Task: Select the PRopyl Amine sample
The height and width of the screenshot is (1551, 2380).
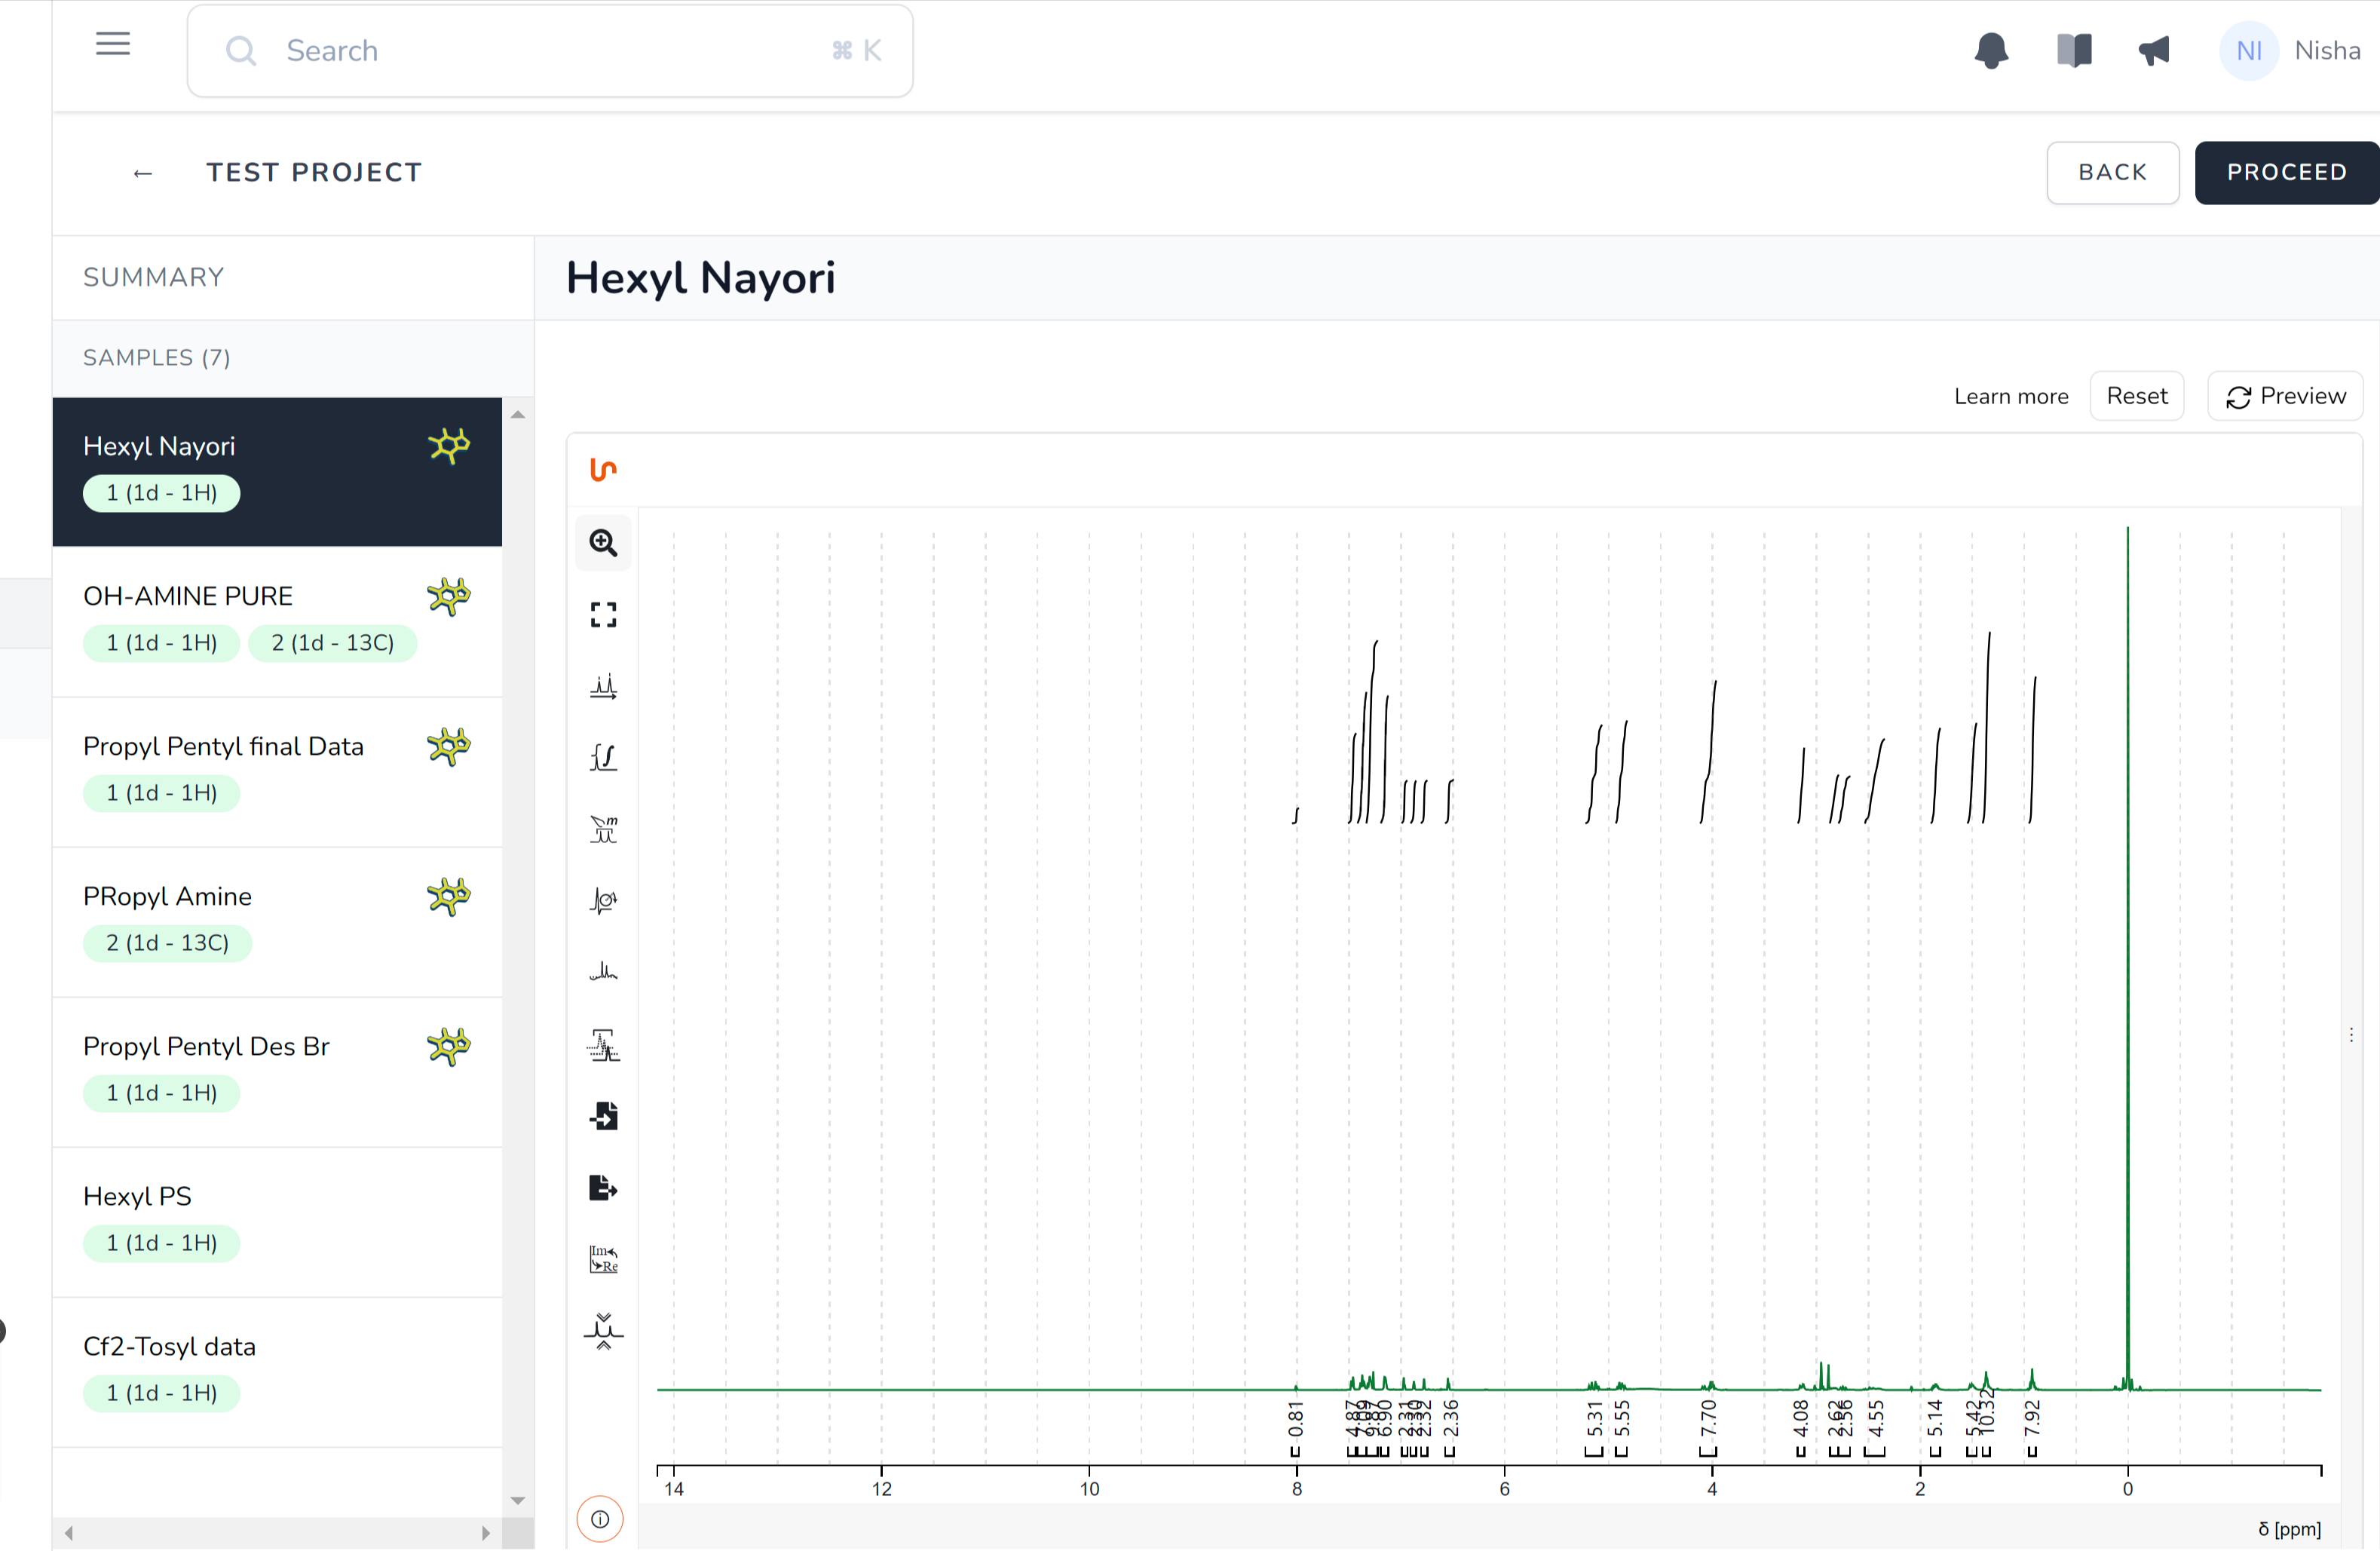Action: tap(277, 921)
